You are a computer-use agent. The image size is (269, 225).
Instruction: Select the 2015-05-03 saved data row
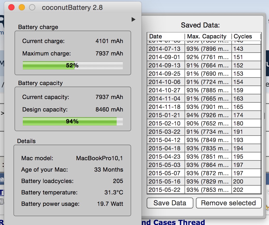tap(204, 165)
